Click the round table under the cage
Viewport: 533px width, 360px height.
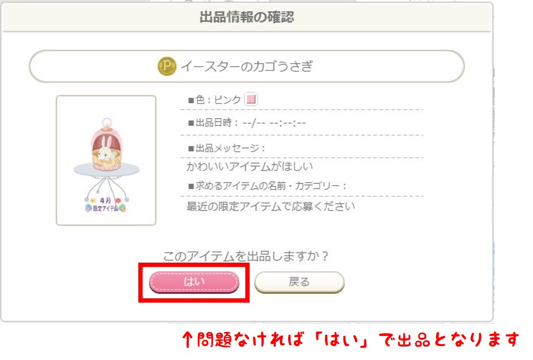click(x=107, y=169)
